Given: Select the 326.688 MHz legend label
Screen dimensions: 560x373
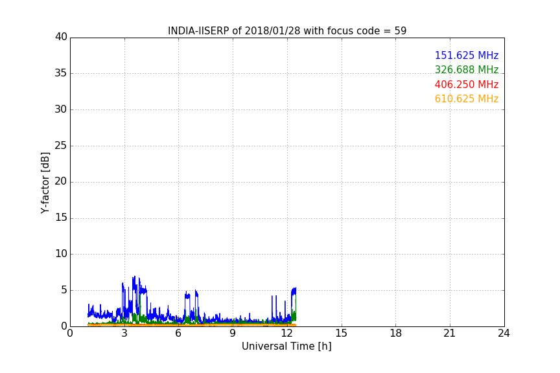Looking at the screenshot, I should 467,69.
